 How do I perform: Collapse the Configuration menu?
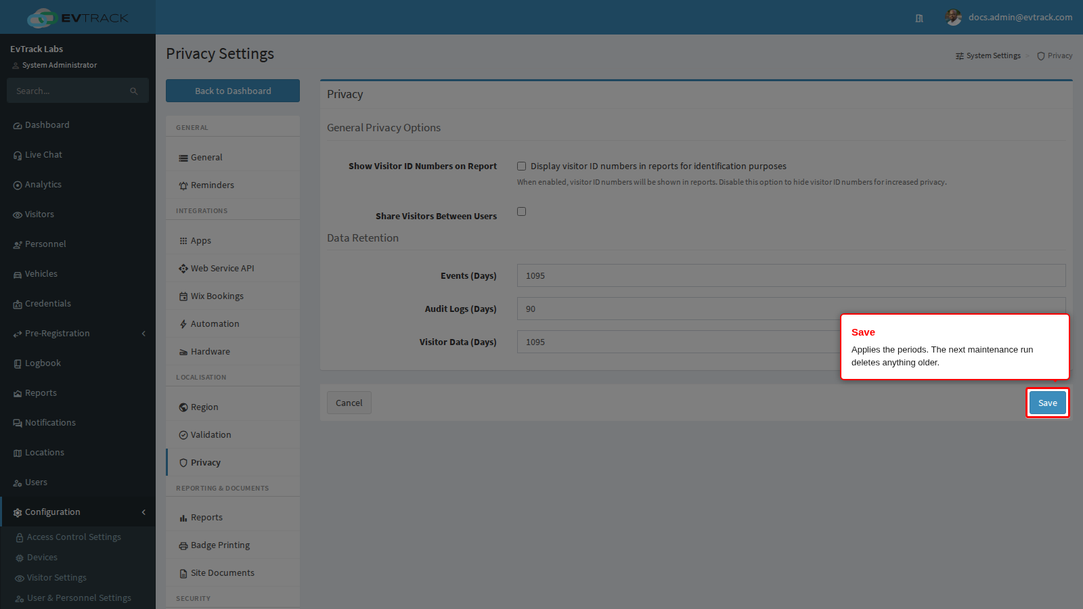[78, 512]
